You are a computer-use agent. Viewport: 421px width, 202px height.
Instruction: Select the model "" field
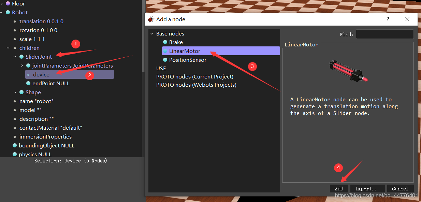pos(30,110)
